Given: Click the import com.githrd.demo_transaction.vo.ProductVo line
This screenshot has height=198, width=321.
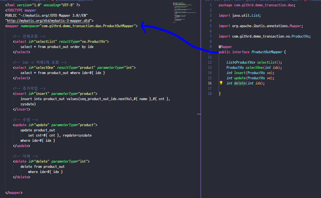Looking at the screenshot, I should [265, 36].
